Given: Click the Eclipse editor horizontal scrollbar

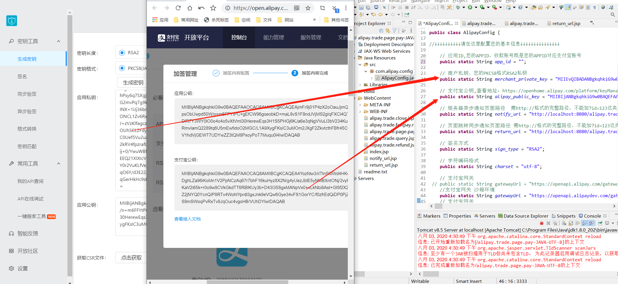Looking at the screenshot, I should coord(439,206).
